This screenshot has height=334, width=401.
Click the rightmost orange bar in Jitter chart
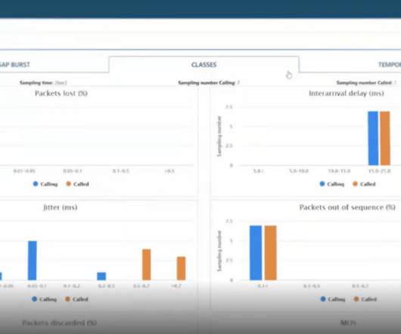pyautogui.click(x=181, y=268)
